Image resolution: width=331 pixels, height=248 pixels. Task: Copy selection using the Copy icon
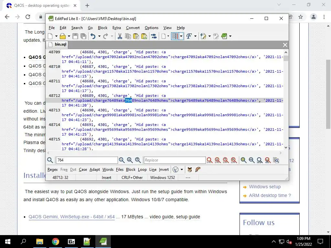[128, 36]
